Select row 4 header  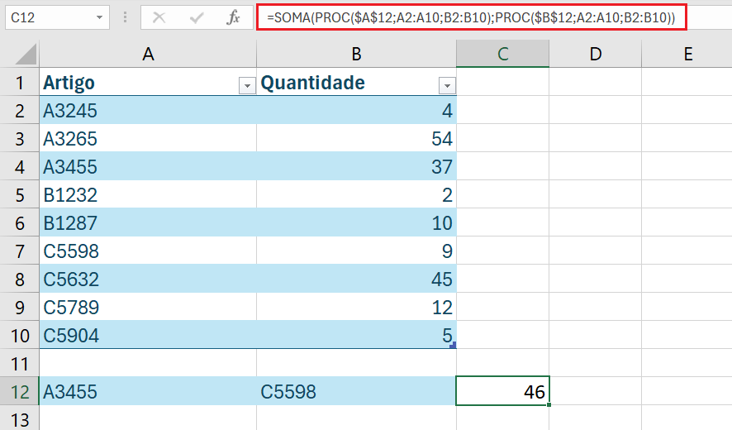tap(20, 166)
